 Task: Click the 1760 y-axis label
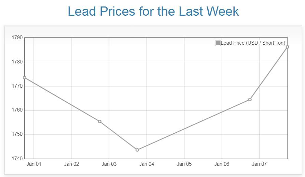(17, 110)
